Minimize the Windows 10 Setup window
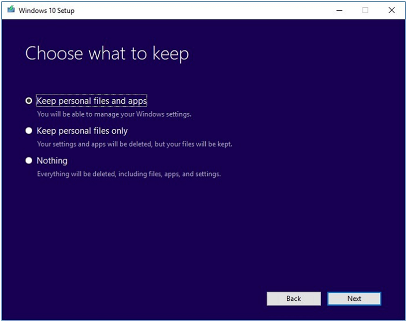 (x=339, y=10)
